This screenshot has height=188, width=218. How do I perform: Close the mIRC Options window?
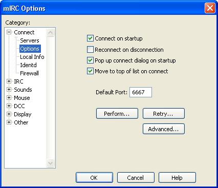click(x=210, y=8)
